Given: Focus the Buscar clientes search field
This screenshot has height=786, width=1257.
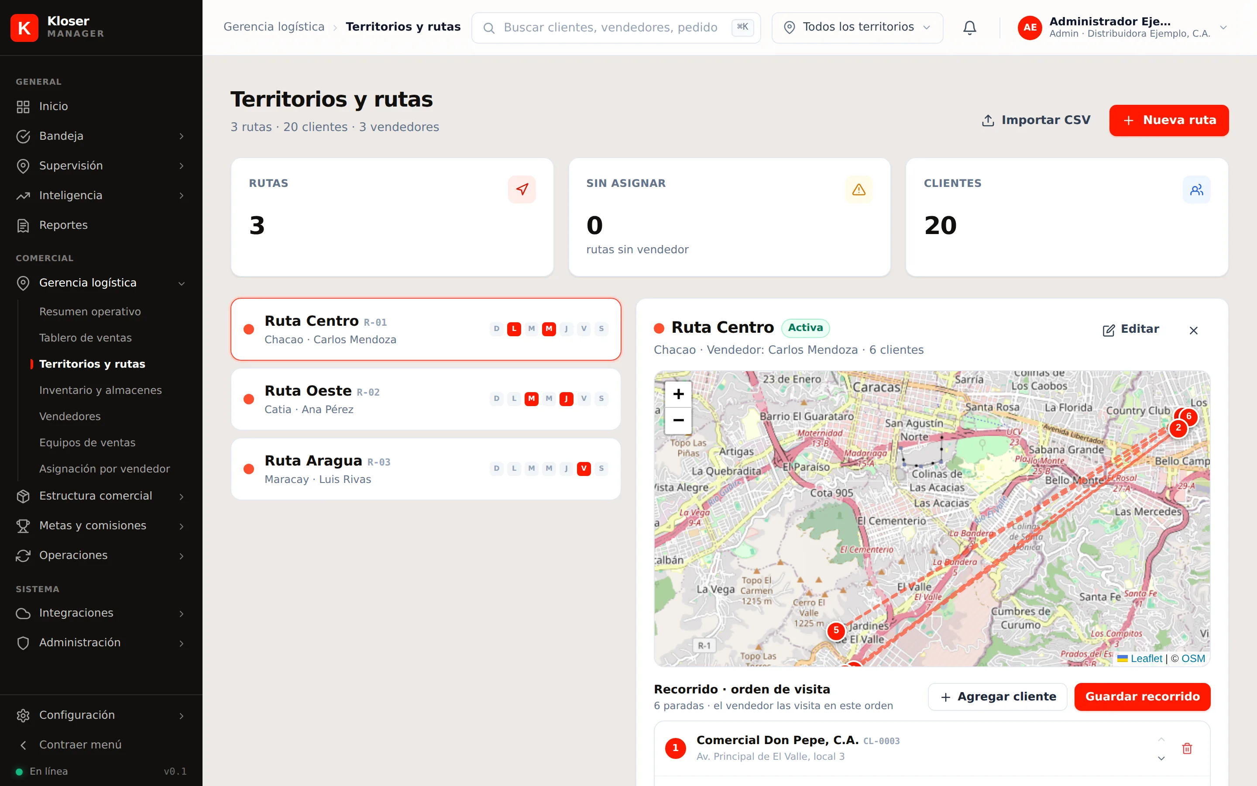Looking at the screenshot, I should (x=616, y=28).
